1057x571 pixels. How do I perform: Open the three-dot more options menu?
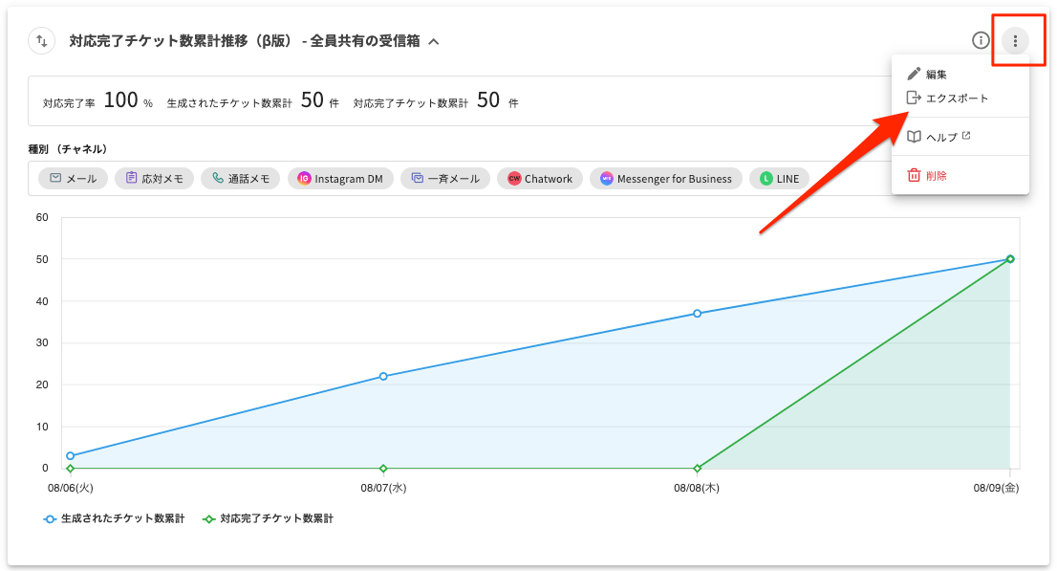[x=1015, y=41]
